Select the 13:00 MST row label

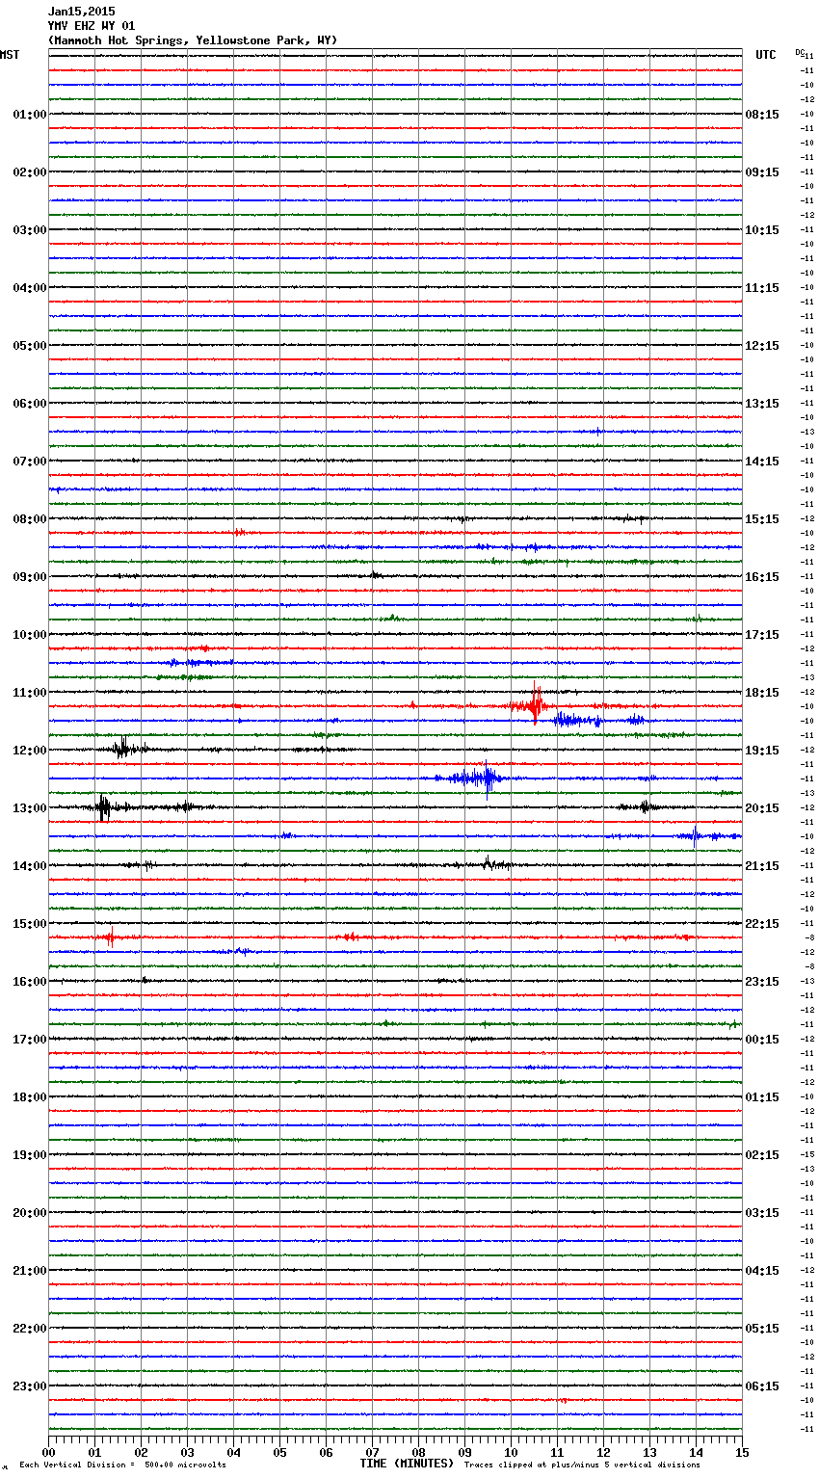coord(30,808)
